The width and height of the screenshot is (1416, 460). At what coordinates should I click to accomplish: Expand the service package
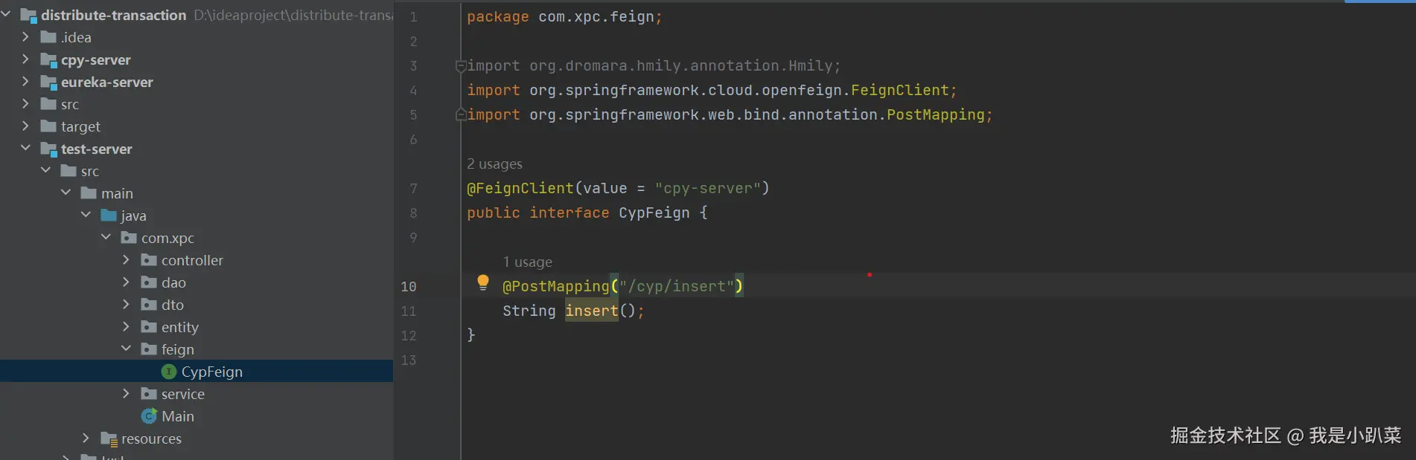[126, 394]
